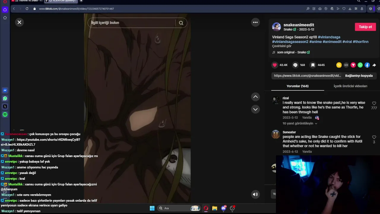Expand '10 yanıt görüntüleyin' replies
This screenshot has height=214, width=380.
coord(300,123)
